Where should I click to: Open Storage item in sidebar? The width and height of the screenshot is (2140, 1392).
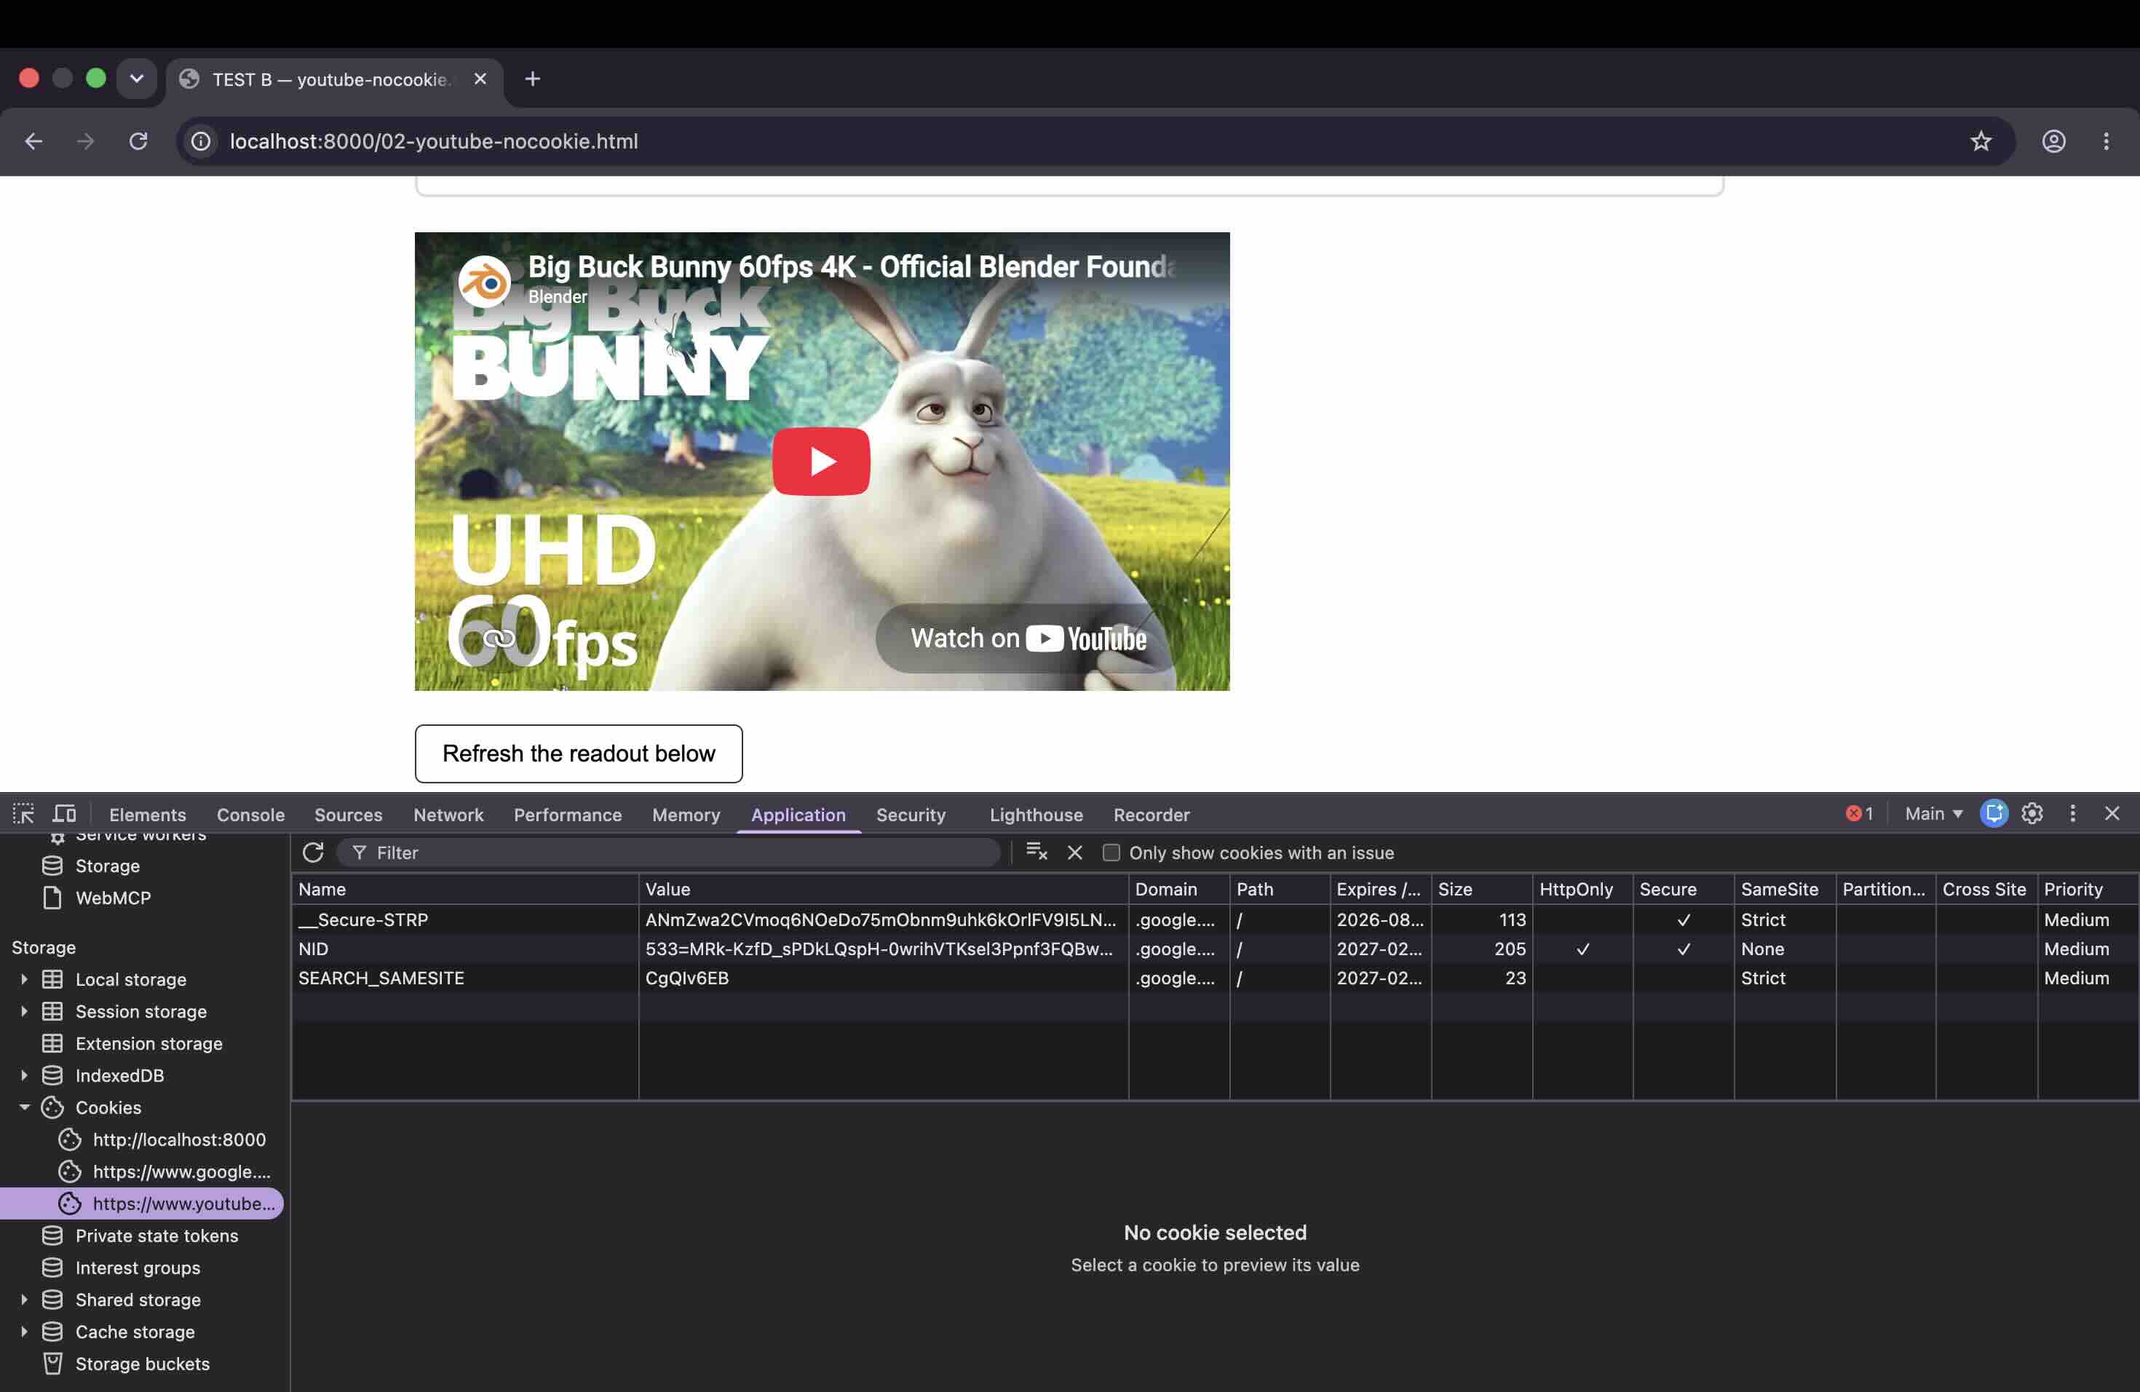point(107,866)
